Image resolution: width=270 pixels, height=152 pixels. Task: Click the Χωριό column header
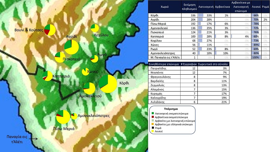click(165, 6)
